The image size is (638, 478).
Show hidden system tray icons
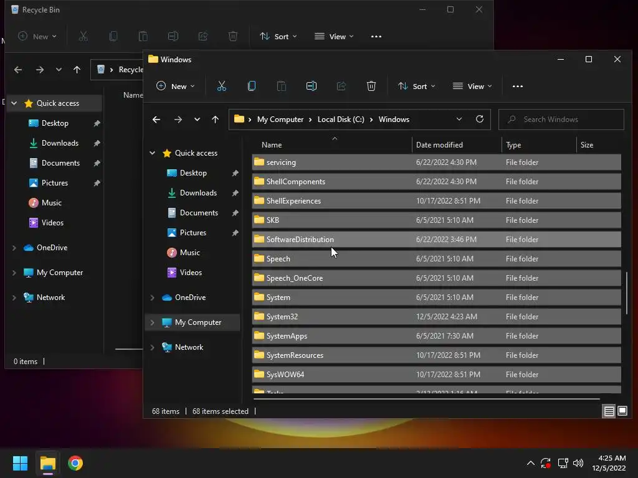click(x=531, y=463)
